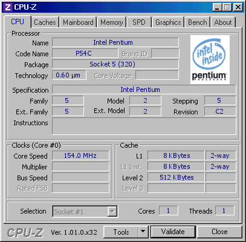Go to the SPD tab
The width and height of the screenshot is (246, 242).
point(139,22)
